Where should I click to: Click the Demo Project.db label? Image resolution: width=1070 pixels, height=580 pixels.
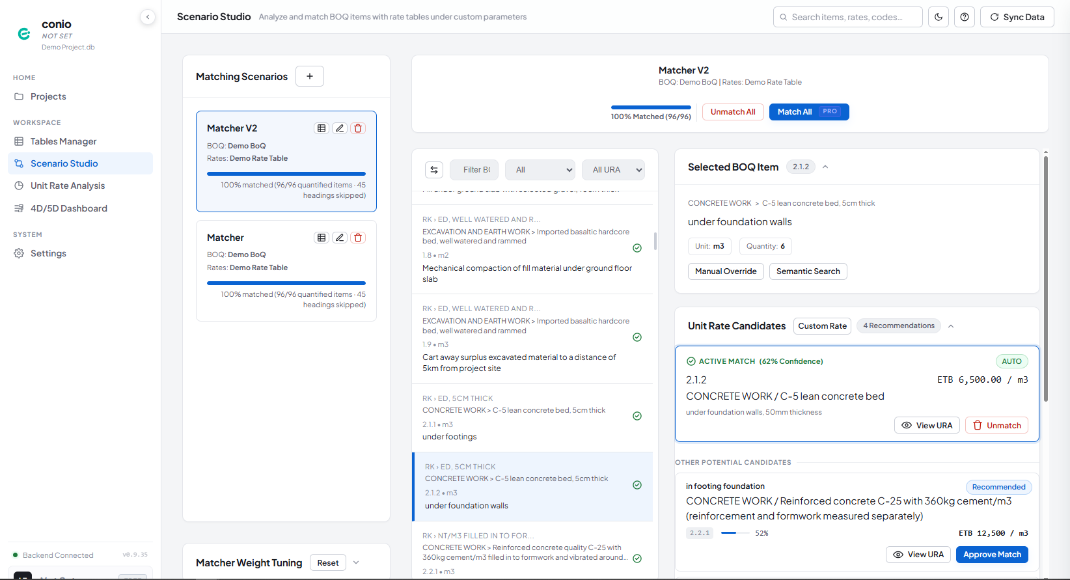(68, 47)
